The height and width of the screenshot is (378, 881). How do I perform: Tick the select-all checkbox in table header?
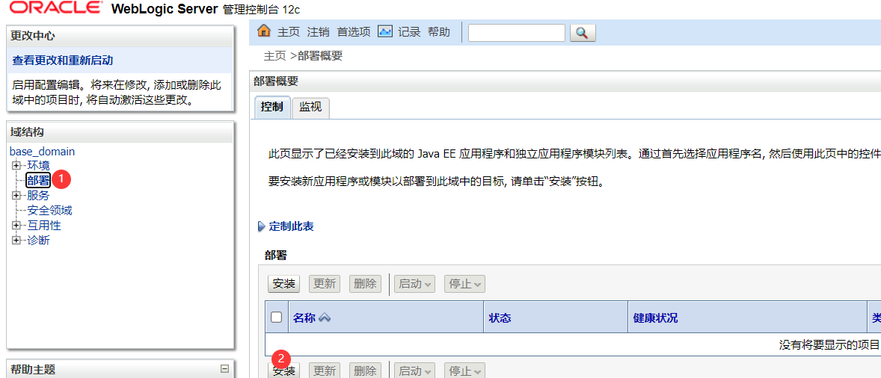tap(277, 317)
